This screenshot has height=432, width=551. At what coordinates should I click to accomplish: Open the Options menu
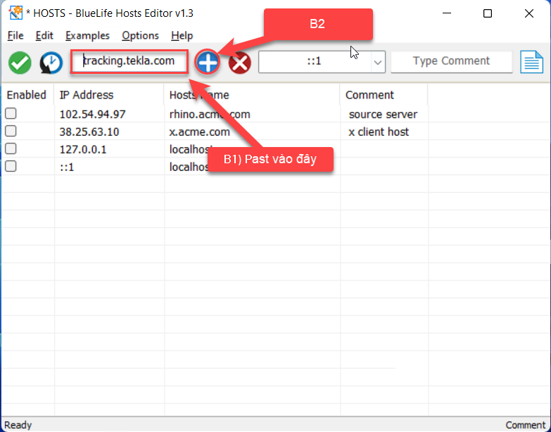[x=140, y=35]
